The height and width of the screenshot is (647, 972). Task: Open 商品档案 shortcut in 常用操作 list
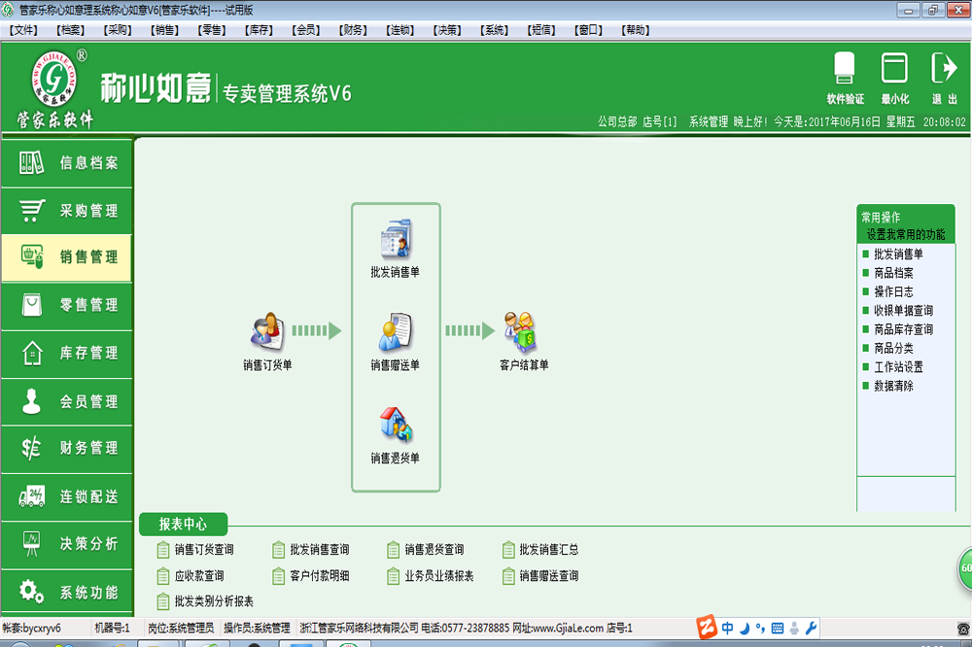coord(888,273)
